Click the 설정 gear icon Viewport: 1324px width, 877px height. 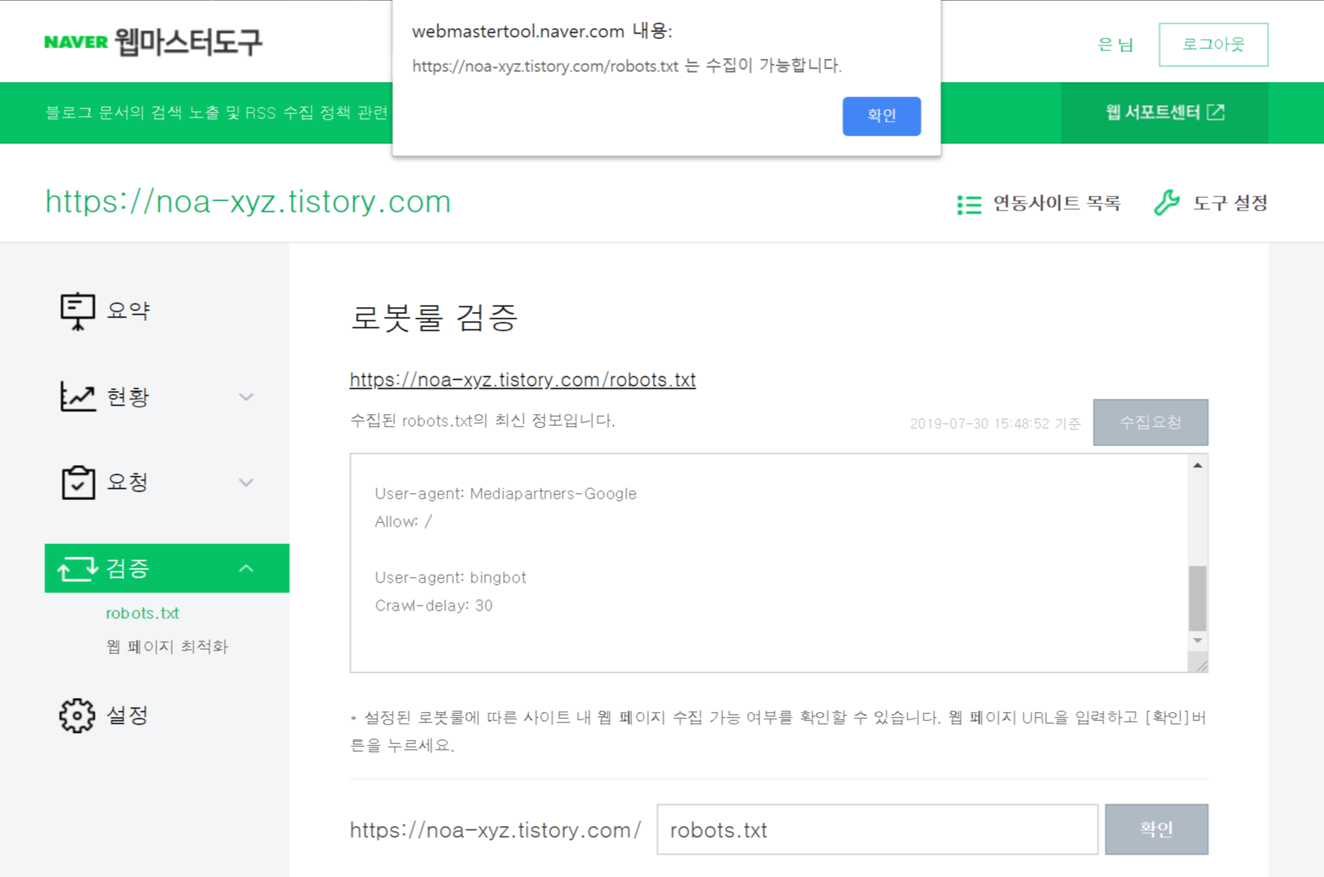tap(77, 715)
